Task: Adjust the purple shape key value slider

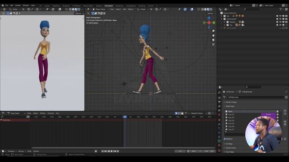Action: click(x=268, y=114)
